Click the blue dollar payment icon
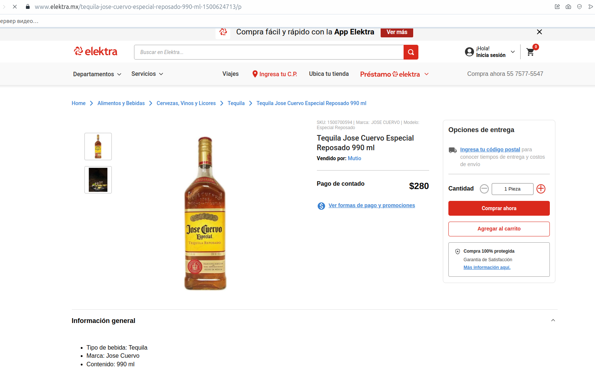Image resolution: width=595 pixels, height=367 pixels. (321, 206)
